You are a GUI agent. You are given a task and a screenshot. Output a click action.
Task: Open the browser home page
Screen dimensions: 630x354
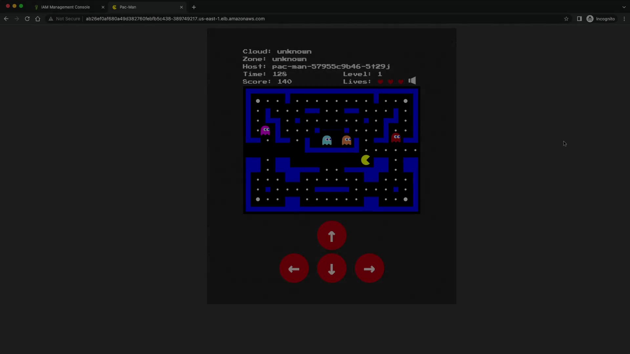point(38,19)
